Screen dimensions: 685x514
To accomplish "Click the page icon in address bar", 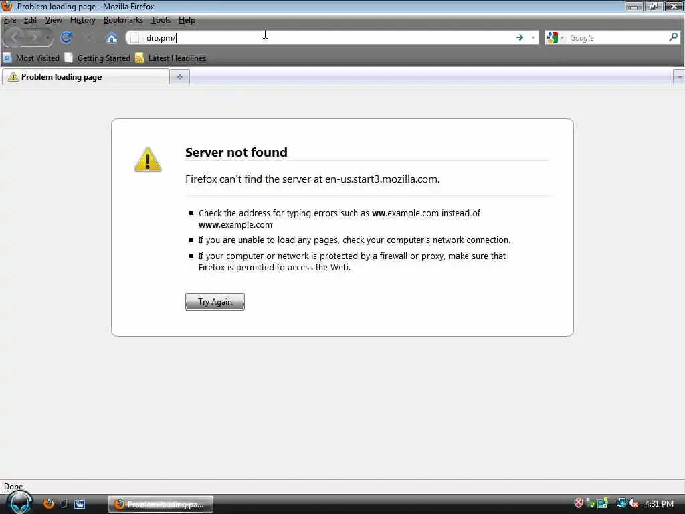I will coord(135,38).
